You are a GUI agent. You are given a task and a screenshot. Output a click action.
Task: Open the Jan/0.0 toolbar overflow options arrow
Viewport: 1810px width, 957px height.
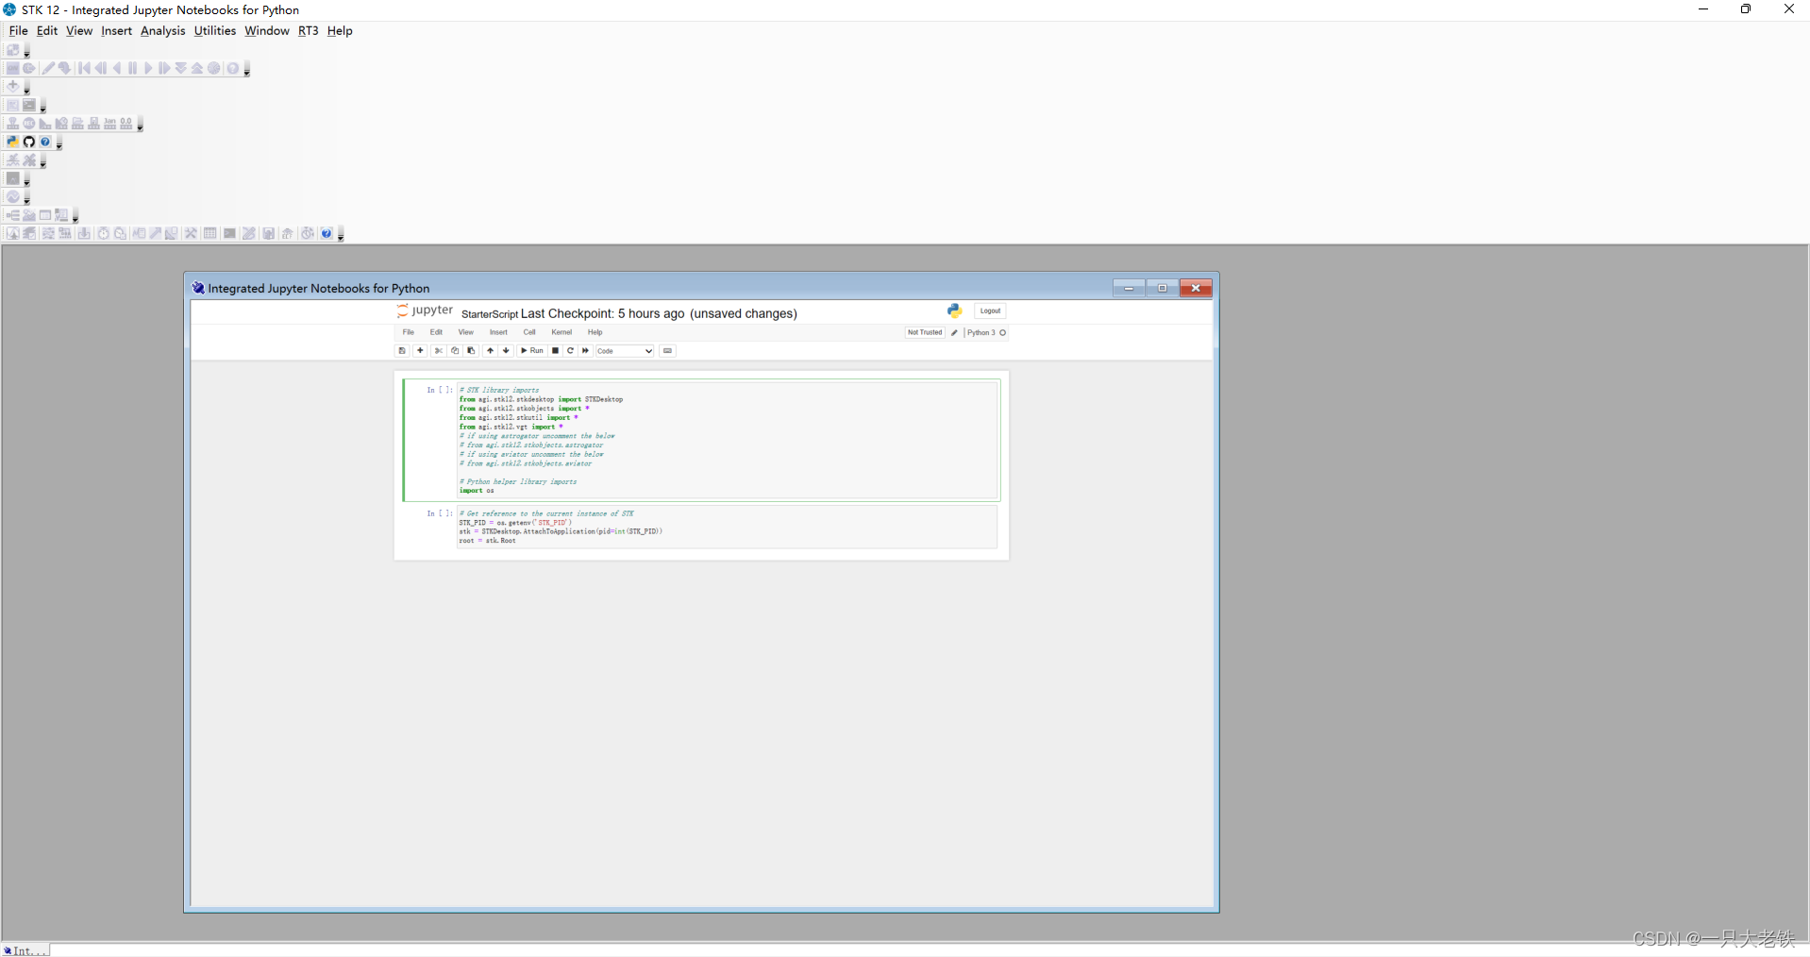tap(141, 126)
